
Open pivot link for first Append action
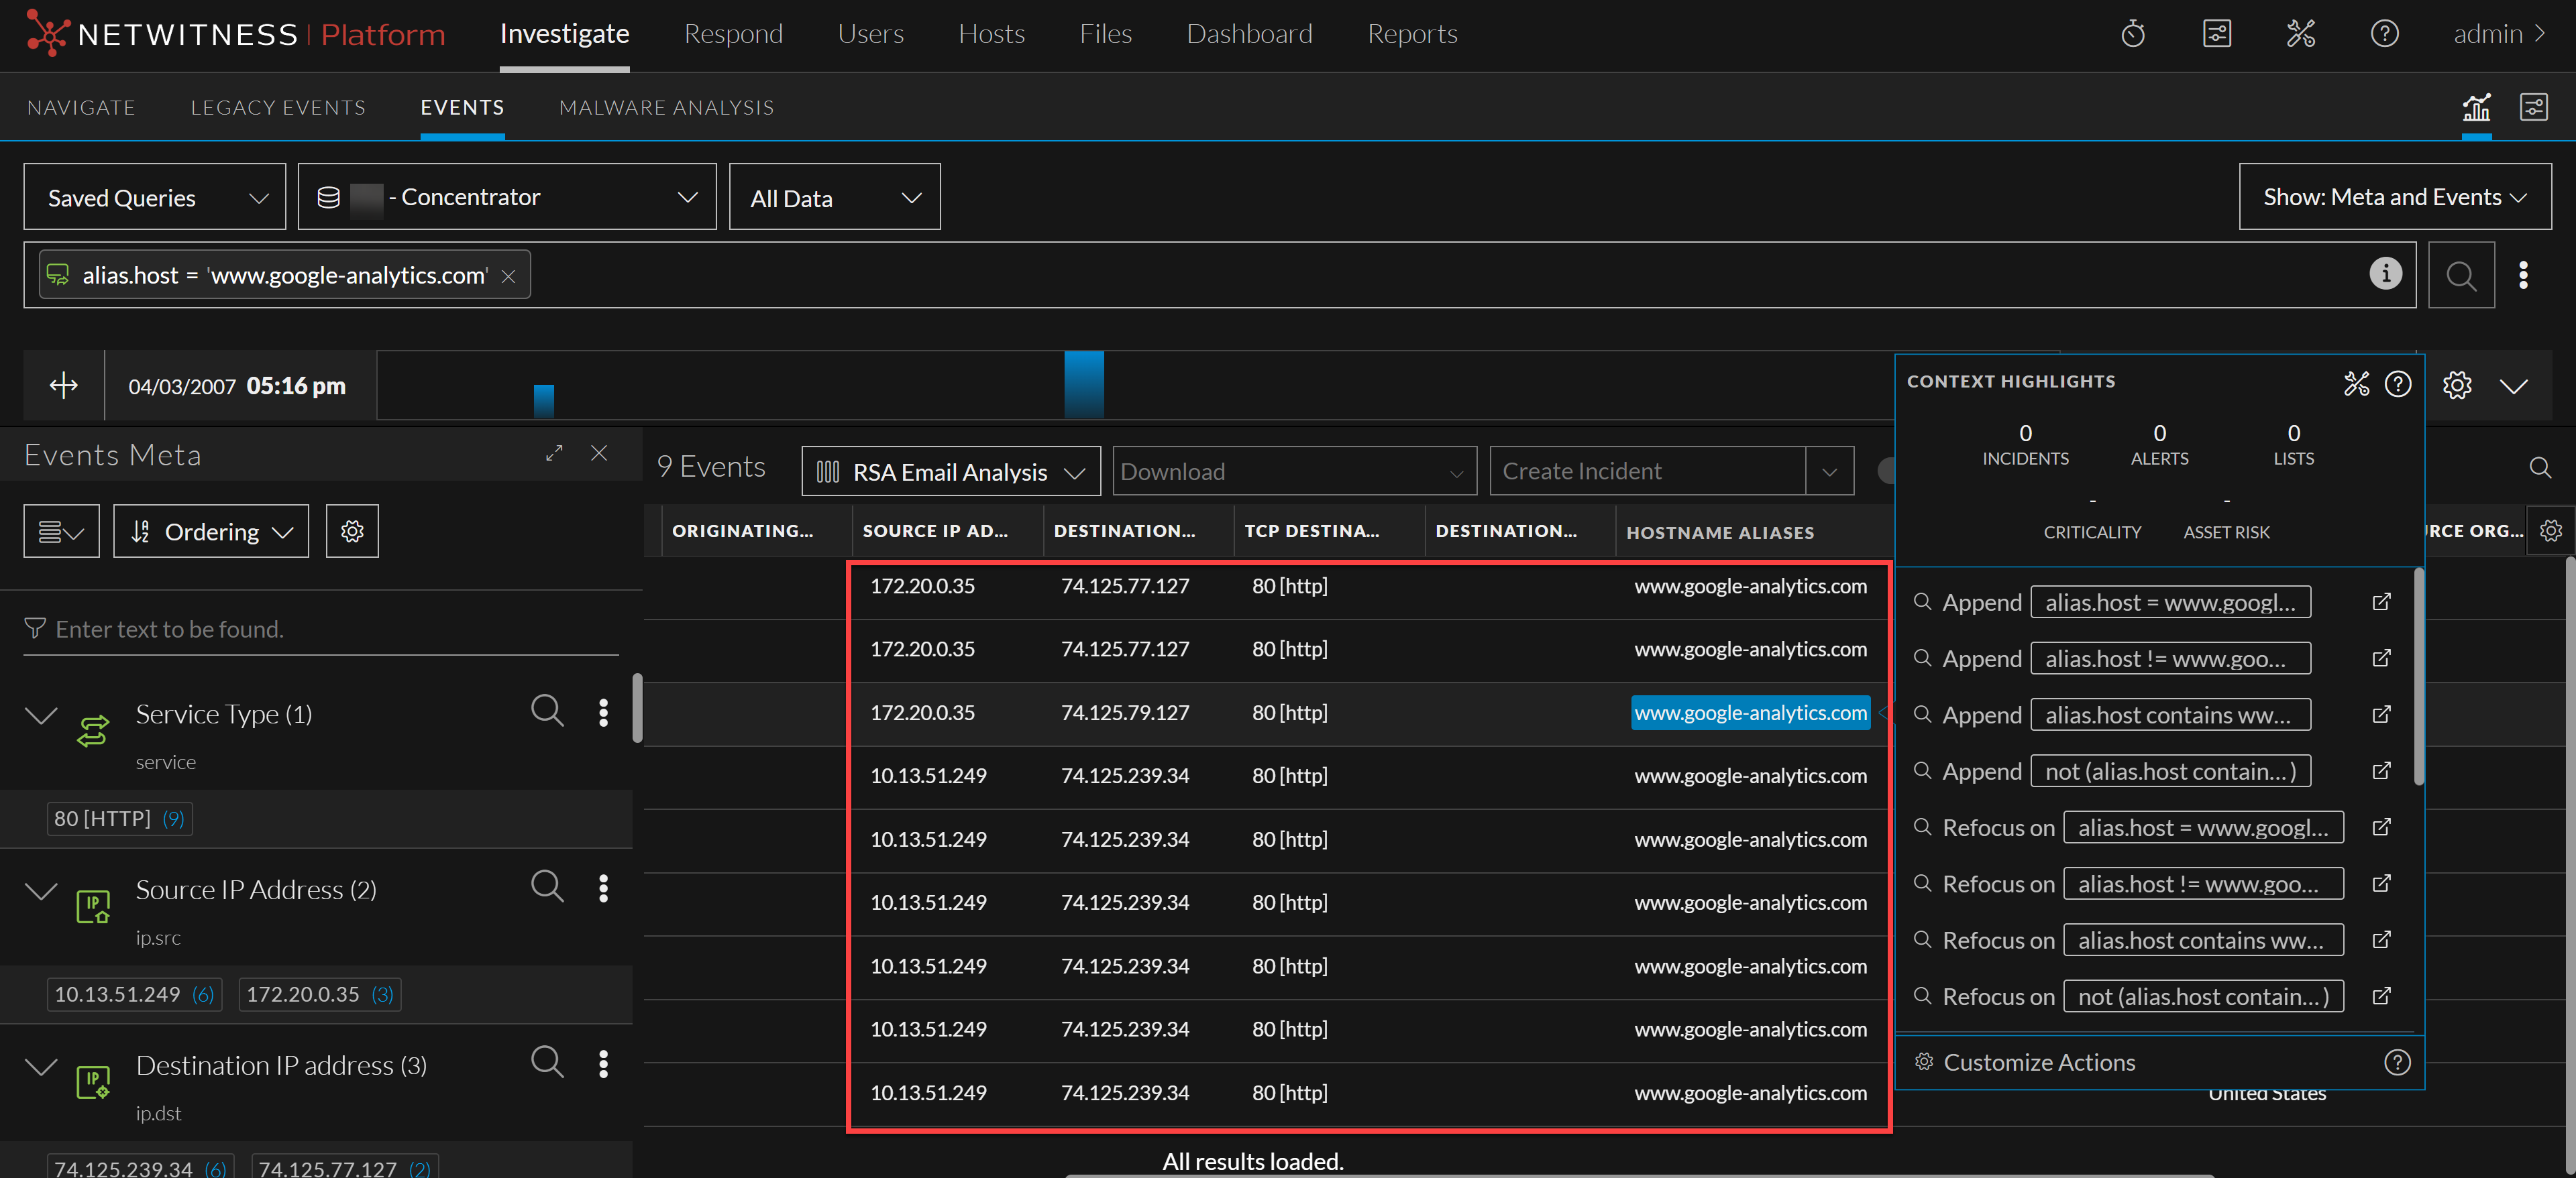point(2381,601)
